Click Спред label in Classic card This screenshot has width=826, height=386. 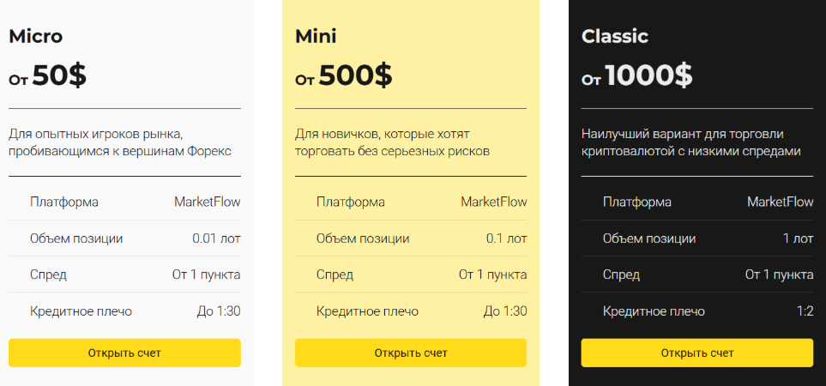(x=621, y=274)
